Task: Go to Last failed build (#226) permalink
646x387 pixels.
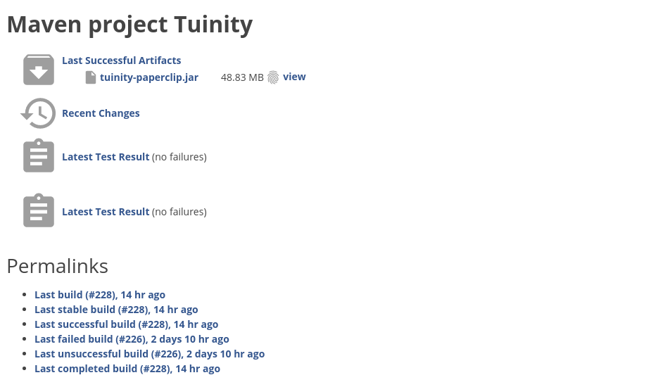Action: [132, 340]
